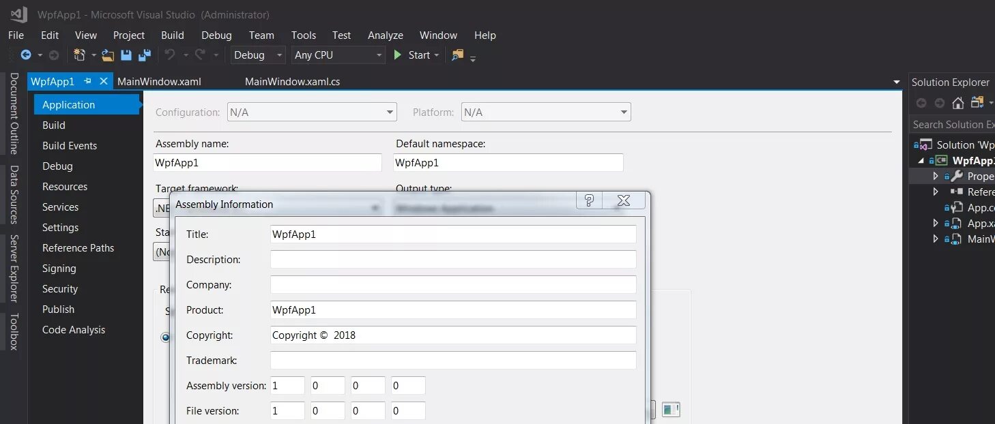Click Solution Explorer back arrow icon
Screen dimensions: 995x424
click(921, 103)
